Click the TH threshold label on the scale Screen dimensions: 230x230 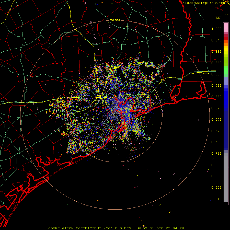click(x=220, y=199)
